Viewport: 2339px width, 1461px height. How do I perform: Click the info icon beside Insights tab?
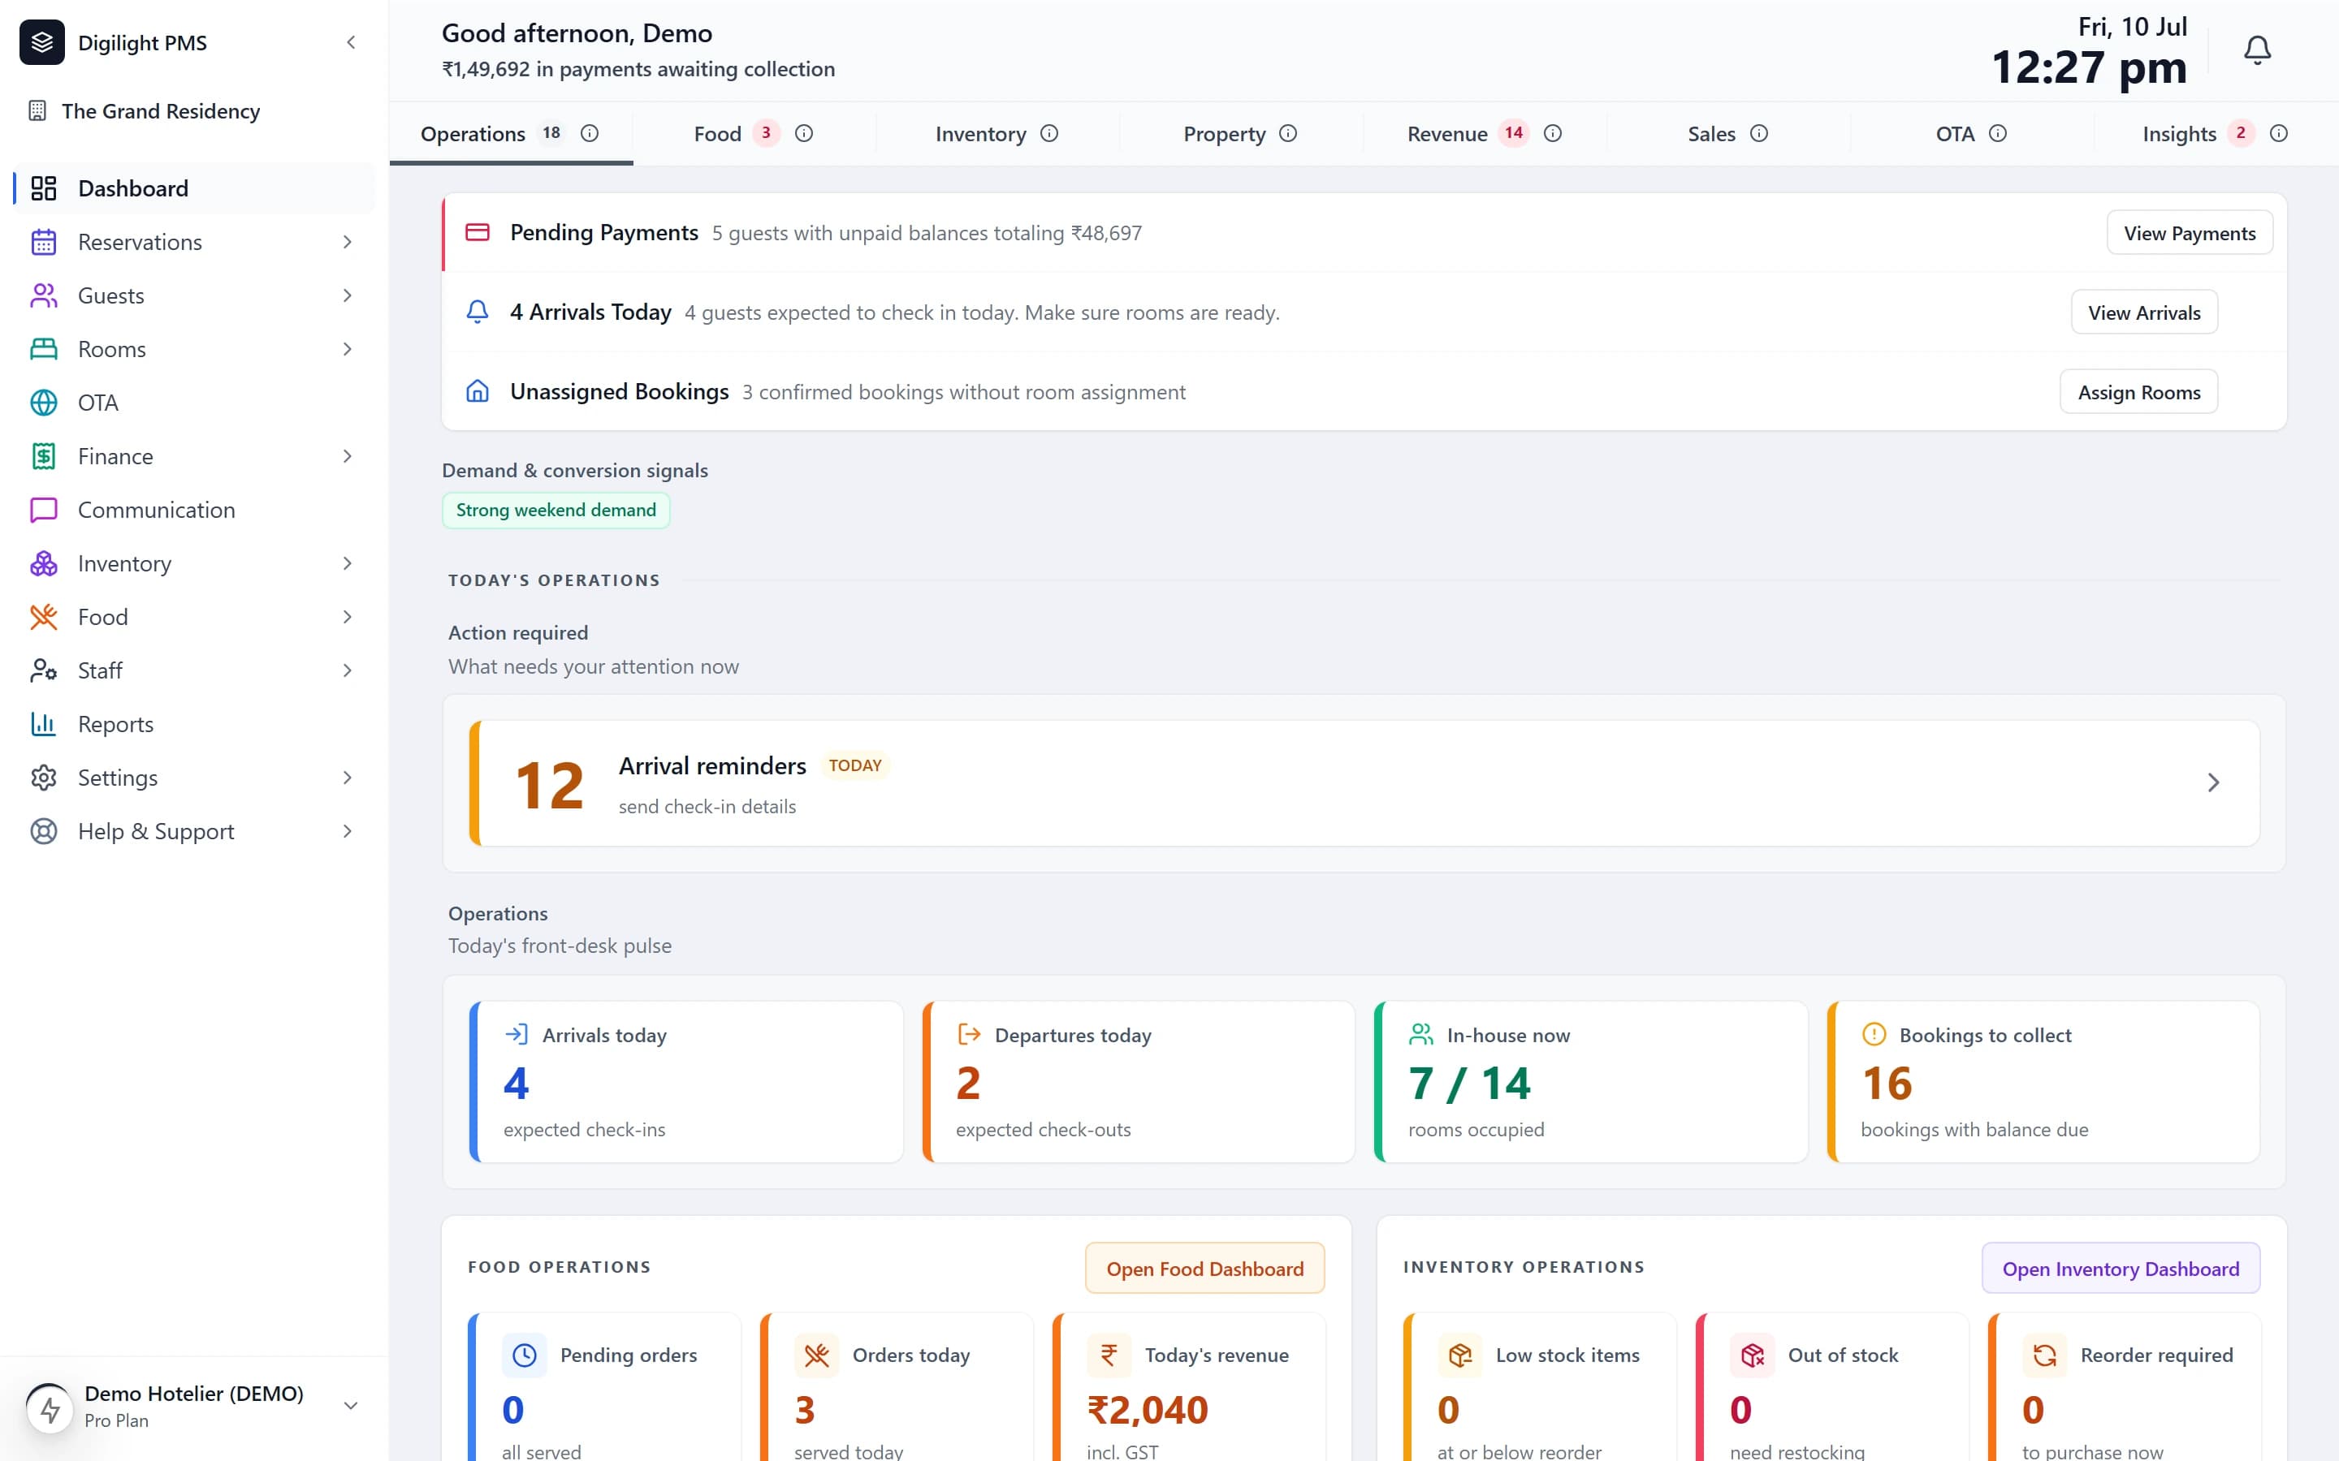(x=2279, y=133)
